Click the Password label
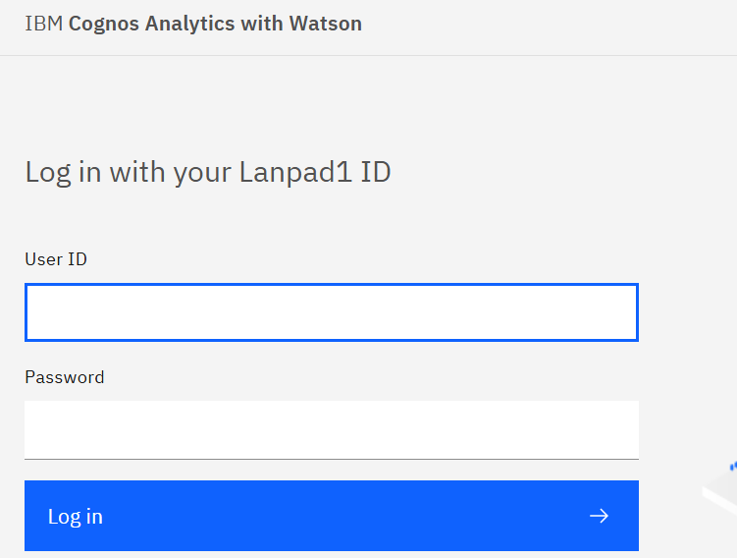737x558 pixels. (x=65, y=377)
